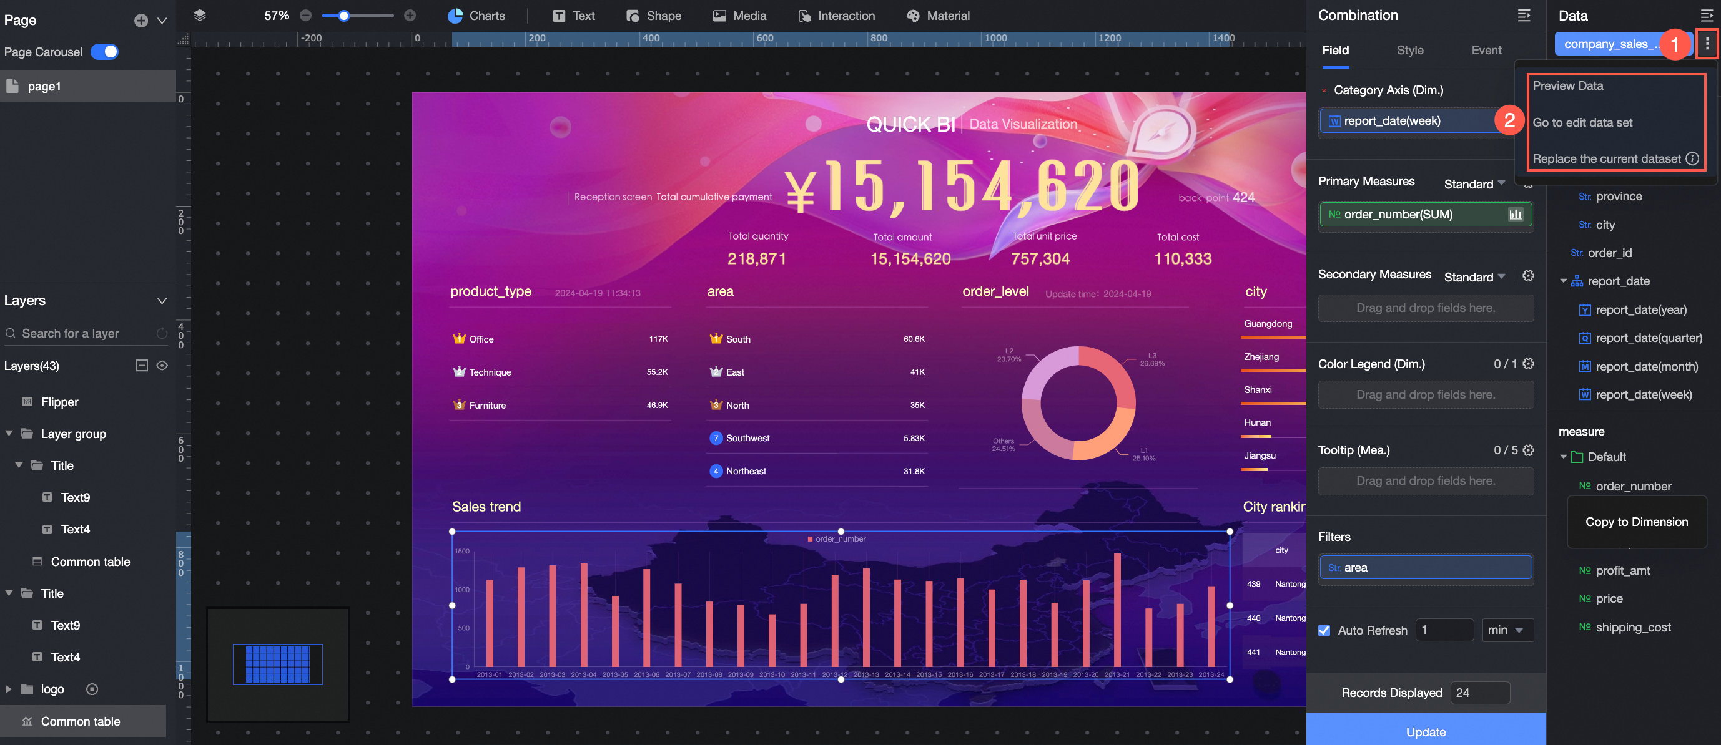Screen dimensions: 1721x745
Task: Click the Update button
Action: (x=1425, y=732)
